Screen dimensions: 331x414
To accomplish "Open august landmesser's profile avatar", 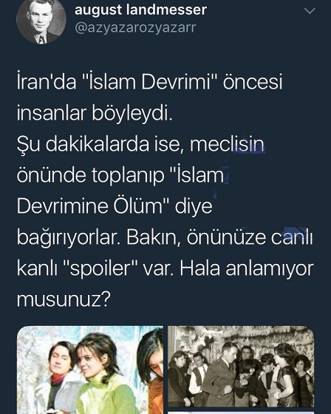I will pyautogui.click(x=41, y=21).
